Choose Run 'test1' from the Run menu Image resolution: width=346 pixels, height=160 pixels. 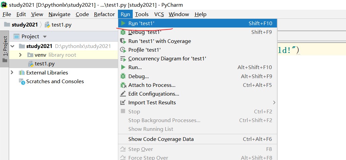[x=198, y=23]
